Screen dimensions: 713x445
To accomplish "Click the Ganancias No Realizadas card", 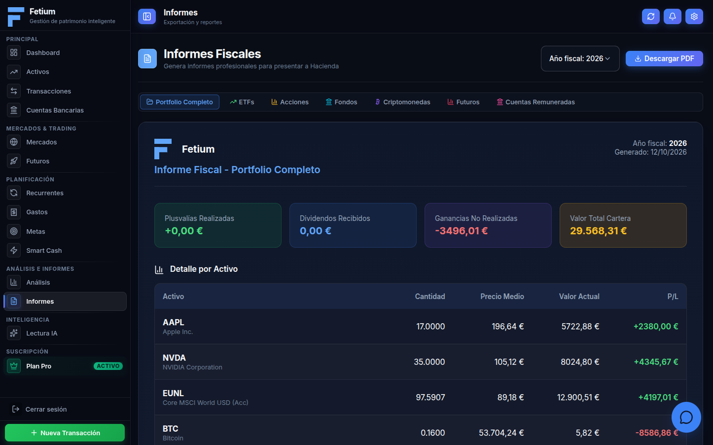I will pyautogui.click(x=488, y=225).
